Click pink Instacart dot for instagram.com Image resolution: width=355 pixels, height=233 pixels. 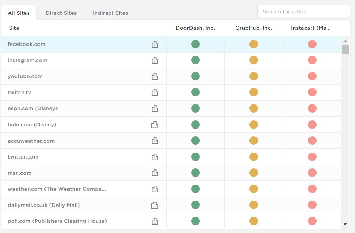pyautogui.click(x=312, y=60)
